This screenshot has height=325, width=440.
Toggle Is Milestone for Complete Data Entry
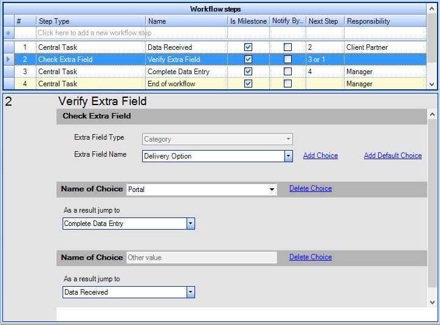tap(248, 72)
